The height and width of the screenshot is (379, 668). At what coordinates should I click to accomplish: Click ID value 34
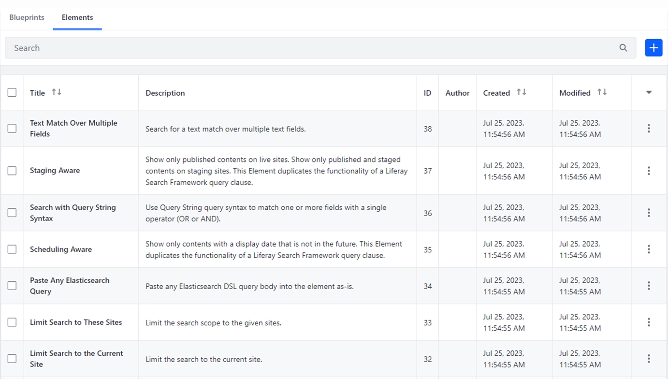428,286
